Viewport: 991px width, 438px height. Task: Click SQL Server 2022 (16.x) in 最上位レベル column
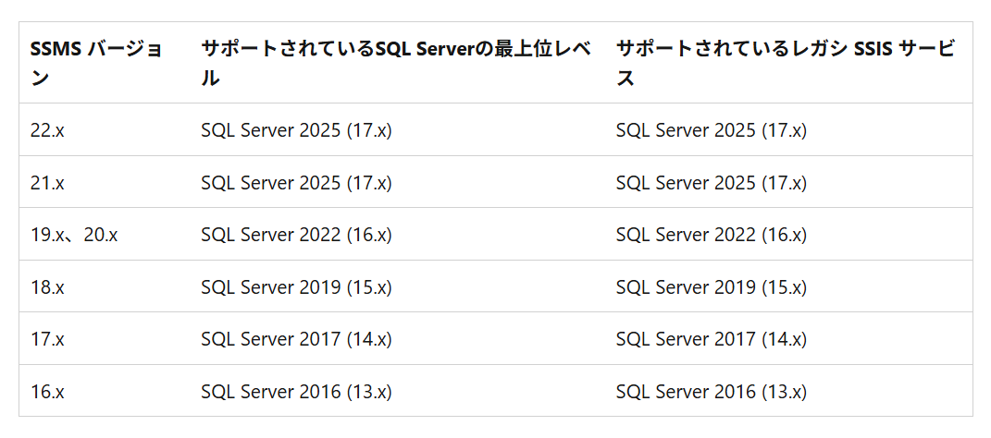(296, 235)
